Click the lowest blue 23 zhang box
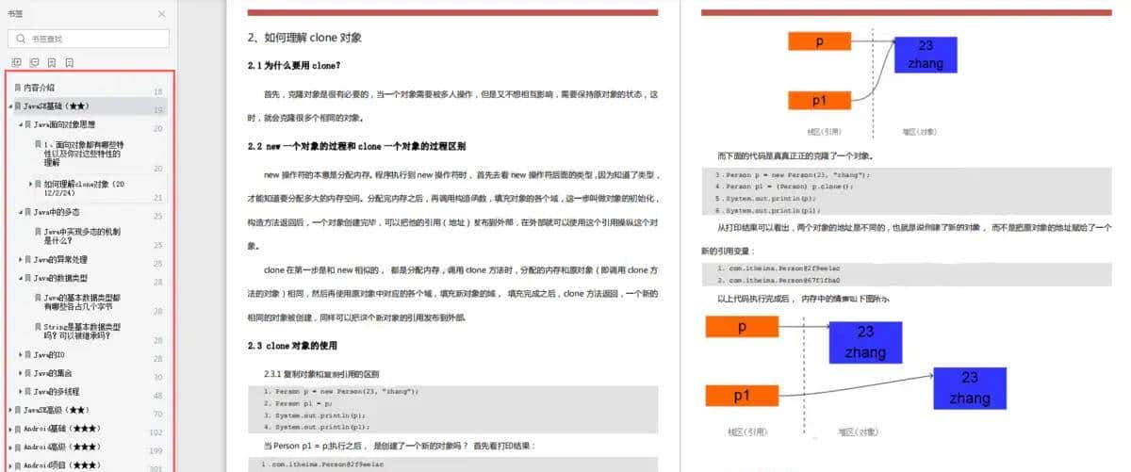Screen dimensions: 1131x472 coord(970,389)
